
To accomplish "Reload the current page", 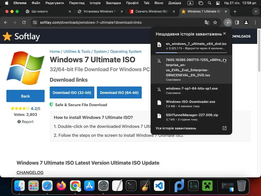I will 24,22.
